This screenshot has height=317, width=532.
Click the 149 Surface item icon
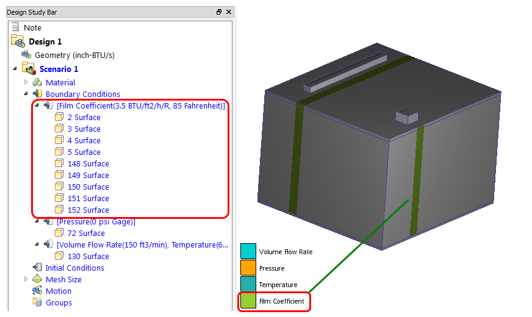pos(59,175)
